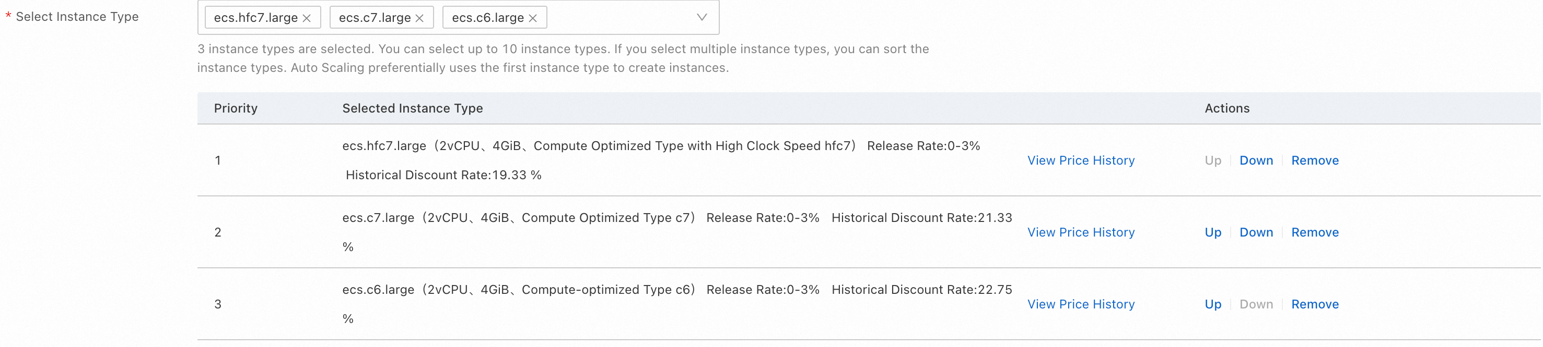Move ecs.c7.large up in priority

click(1213, 232)
